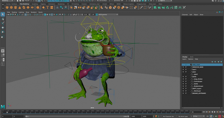224x118 pixels.
Task: Select the Scale tool in toolbox
Action: (3, 37)
